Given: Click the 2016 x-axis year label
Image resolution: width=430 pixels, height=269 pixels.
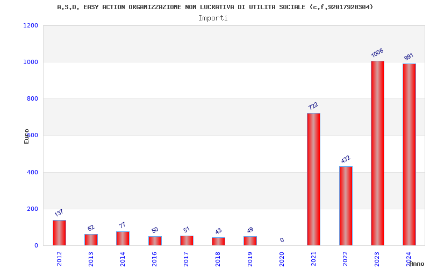Looking at the screenshot, I should tap(154, 259).
